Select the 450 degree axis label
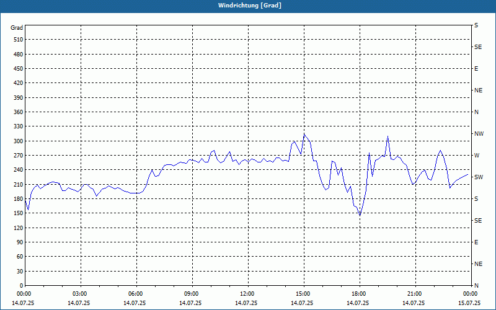 point(18,69)
